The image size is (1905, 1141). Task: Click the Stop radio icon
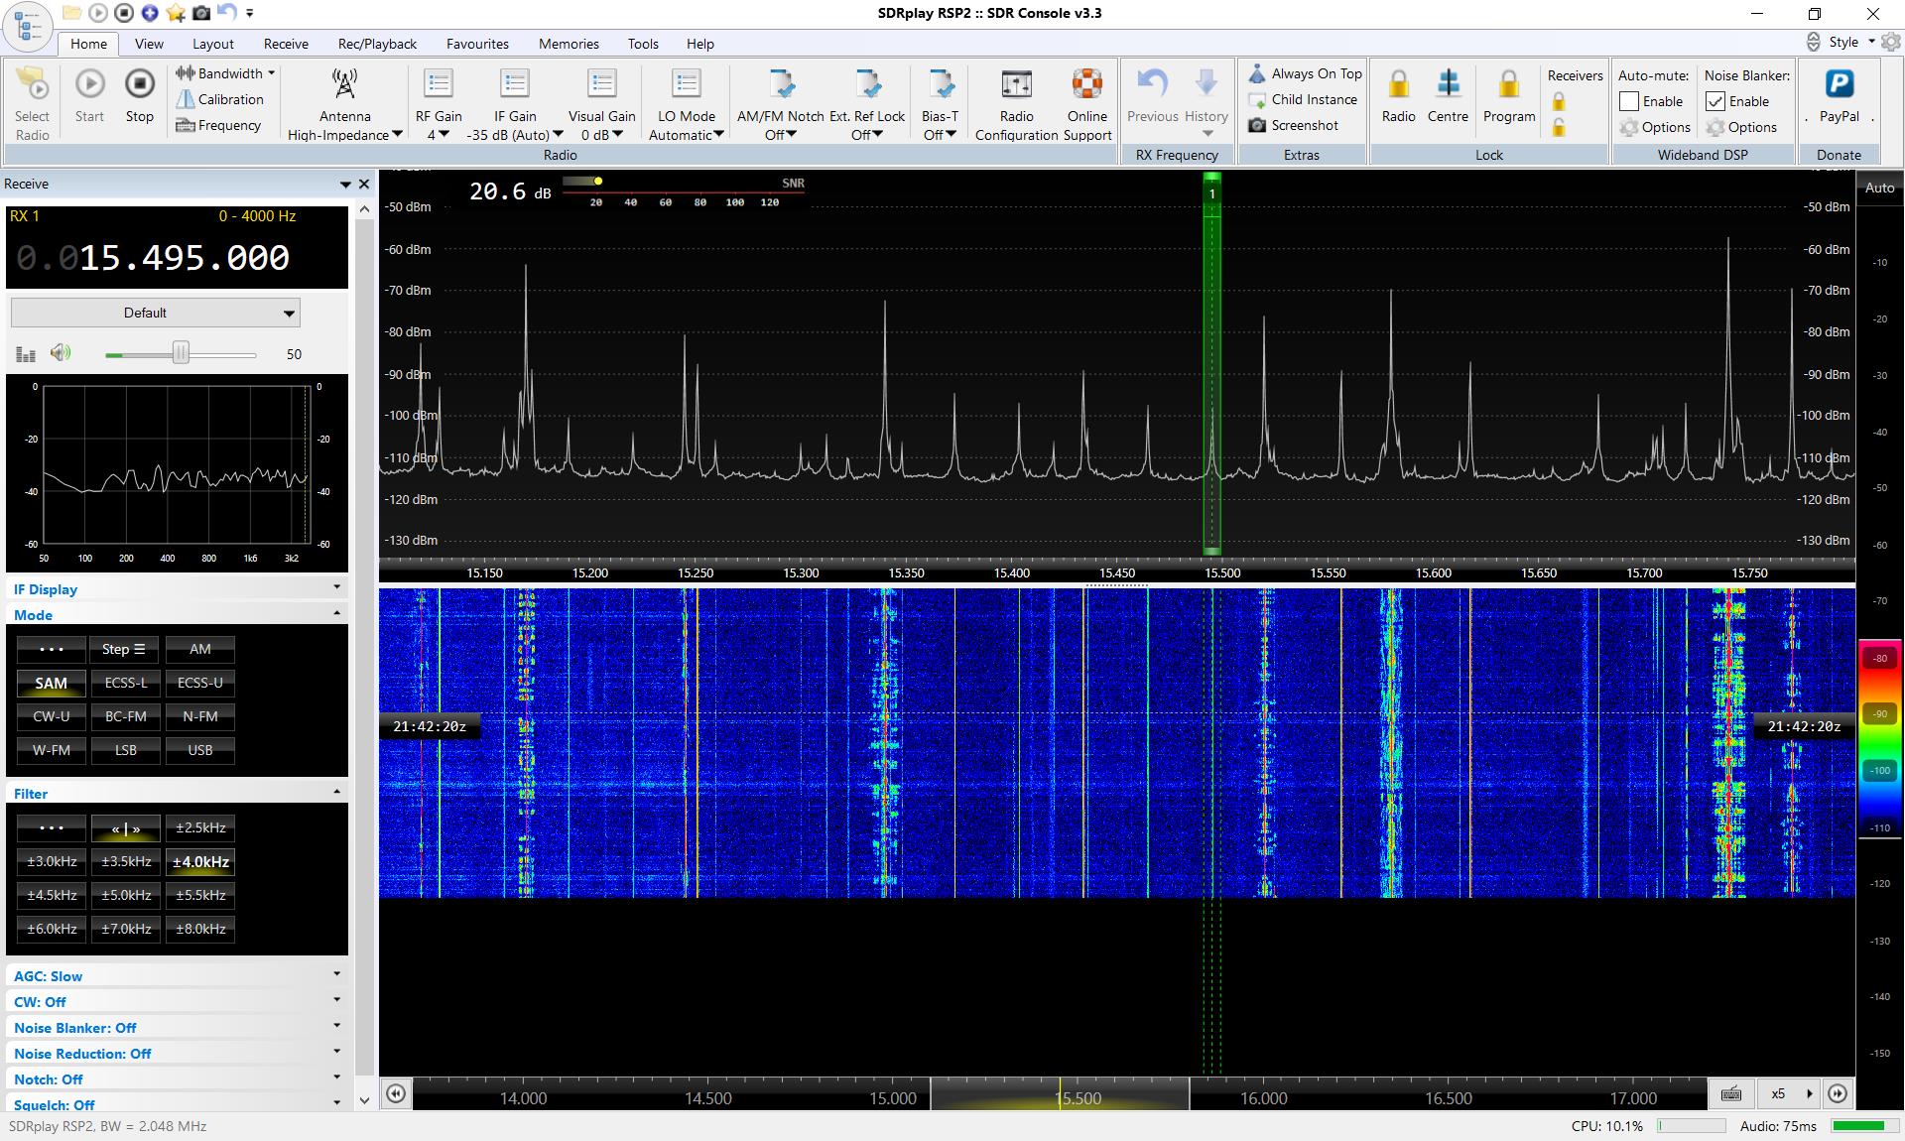140,84
